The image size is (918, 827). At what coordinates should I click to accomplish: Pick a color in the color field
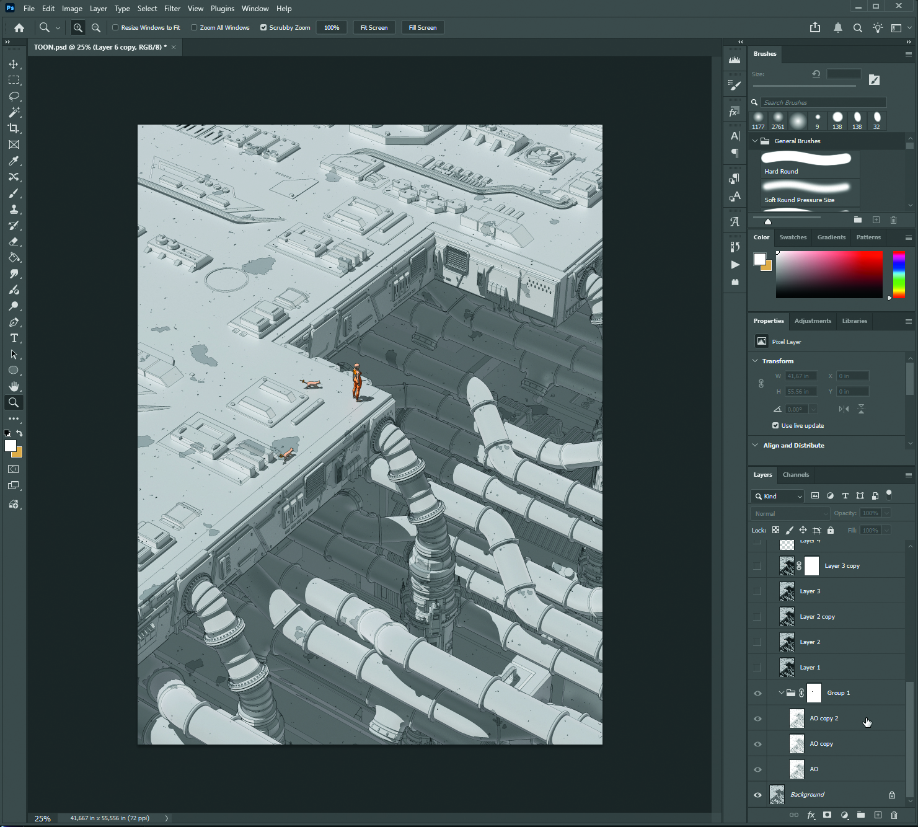[x=829, y=275]
